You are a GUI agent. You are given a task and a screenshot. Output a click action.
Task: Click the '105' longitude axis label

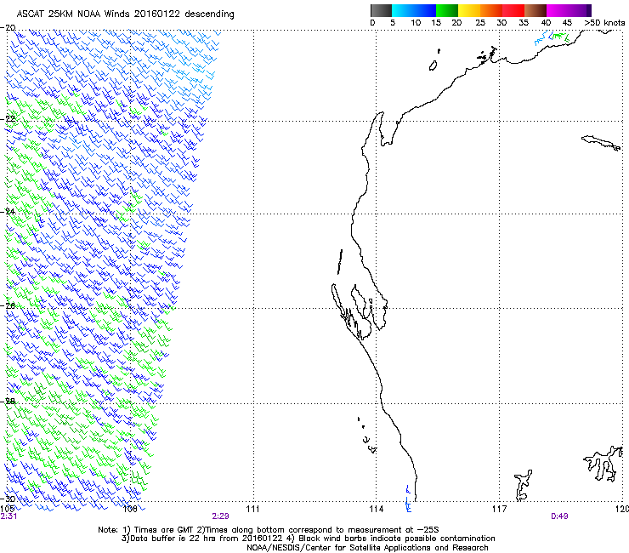click(7, 510)
